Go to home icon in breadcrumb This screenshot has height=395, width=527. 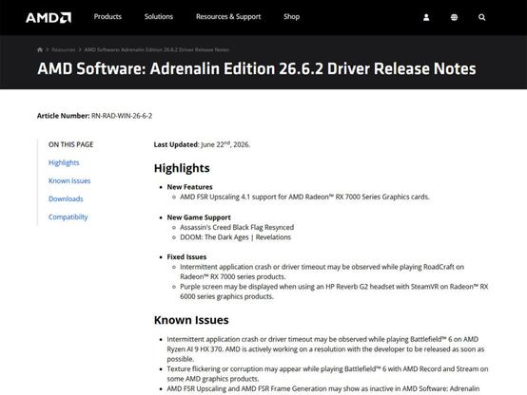coord(40,49)
